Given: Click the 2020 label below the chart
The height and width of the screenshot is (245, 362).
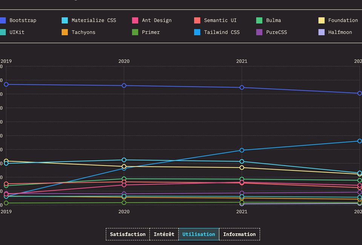Looking at the screenshot, I should pyautogui.click(x=124, y=211).
